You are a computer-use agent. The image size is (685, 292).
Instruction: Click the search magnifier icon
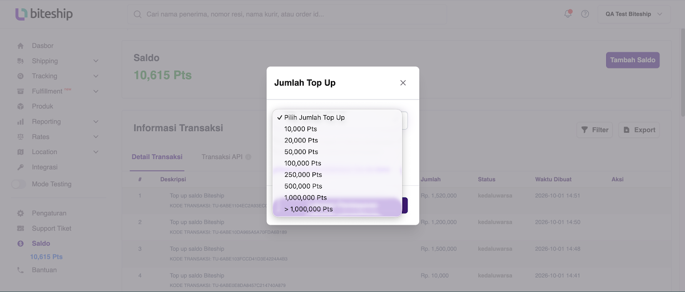point(137,14)
